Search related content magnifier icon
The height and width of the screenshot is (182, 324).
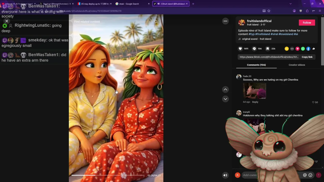coord(156,22)
